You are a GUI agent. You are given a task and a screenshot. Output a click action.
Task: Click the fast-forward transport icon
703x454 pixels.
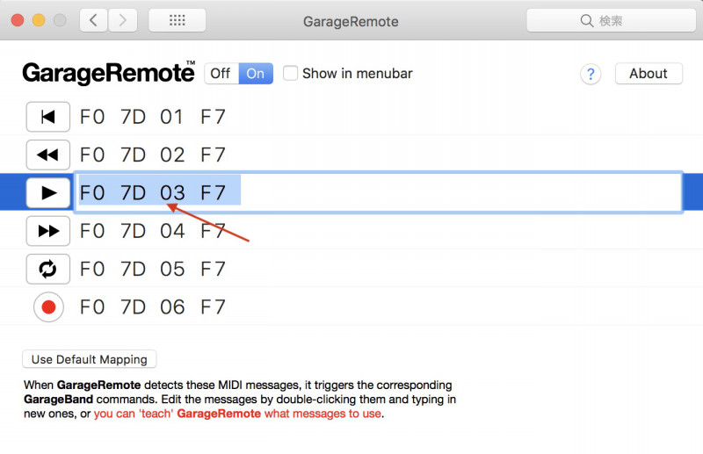tap(47, 231)
